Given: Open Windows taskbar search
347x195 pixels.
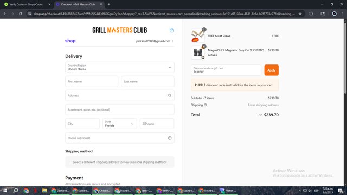Looking at the screenshot, I should point(16,191).
